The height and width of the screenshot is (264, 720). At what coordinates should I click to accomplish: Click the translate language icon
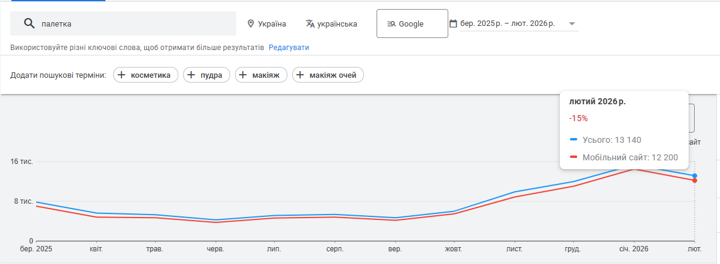[310, 24]
